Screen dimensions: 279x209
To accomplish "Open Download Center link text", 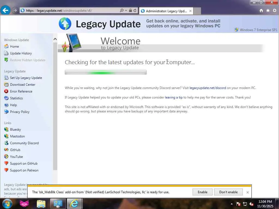I will [x=23, y=85].
